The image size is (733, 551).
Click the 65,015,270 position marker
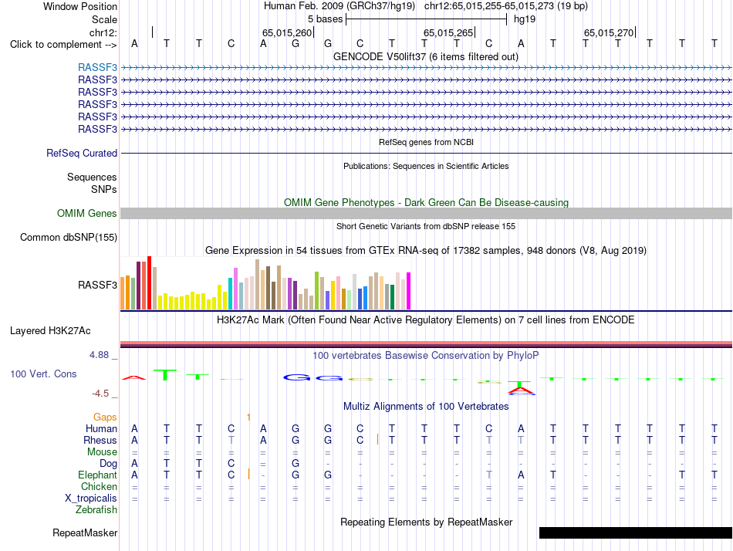click(609, 32)
